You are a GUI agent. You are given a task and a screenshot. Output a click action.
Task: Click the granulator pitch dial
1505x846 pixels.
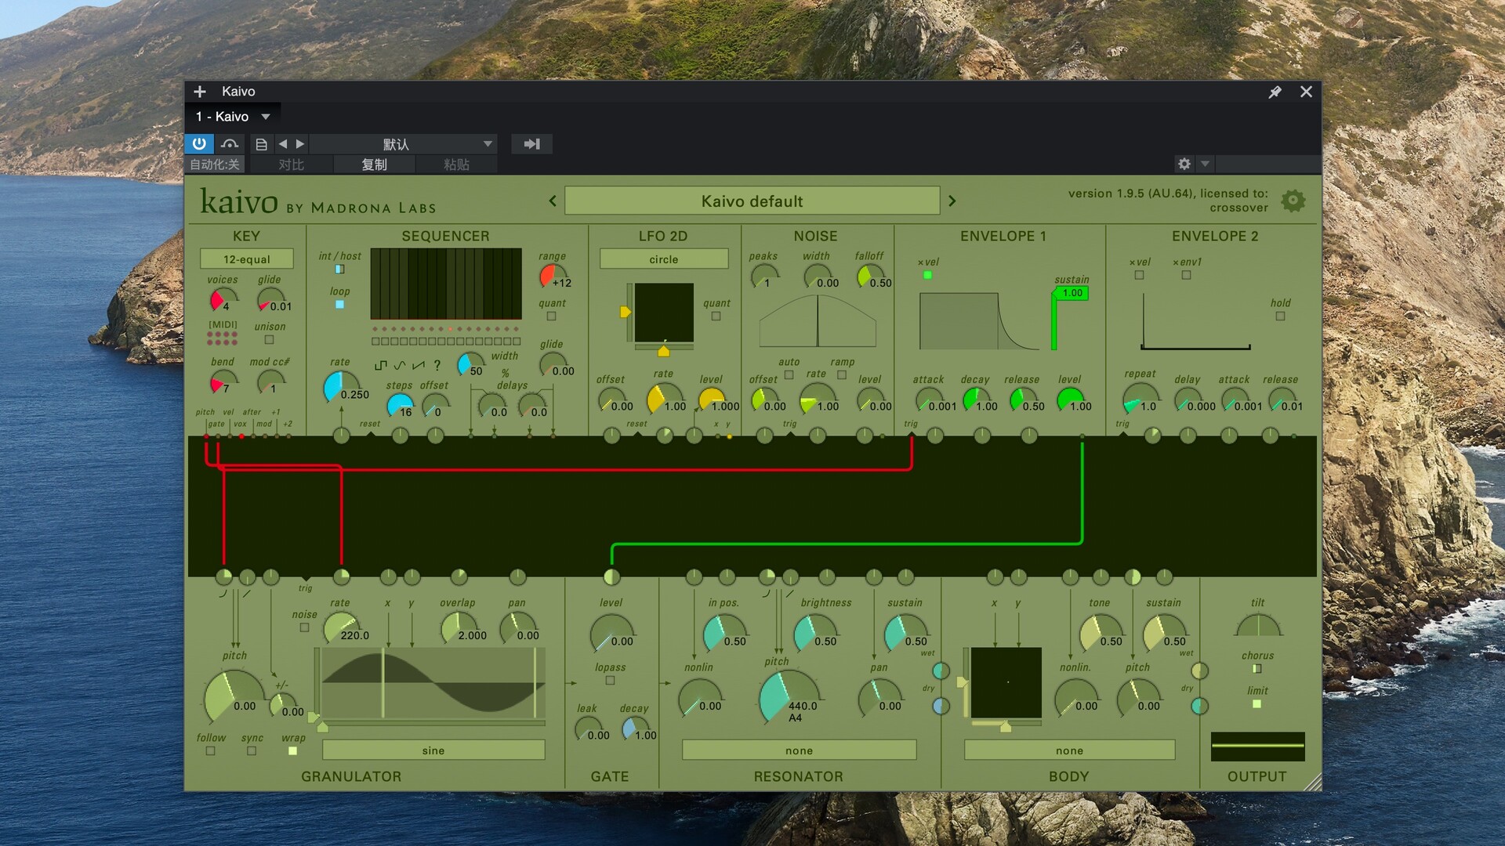click(232, 696)
